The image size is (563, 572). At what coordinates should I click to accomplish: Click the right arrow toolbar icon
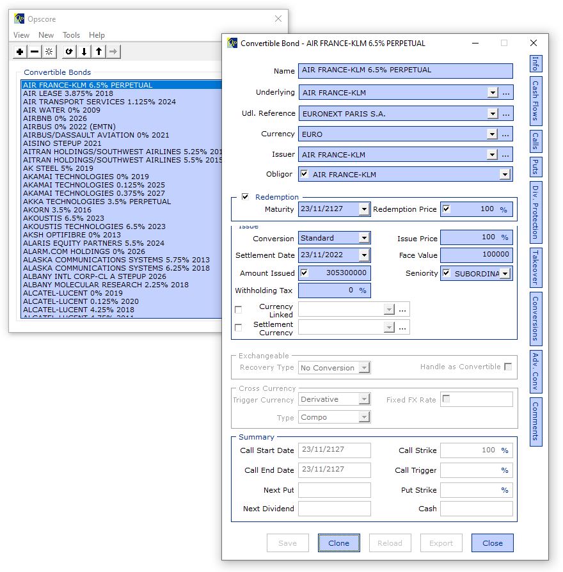(113, 52)
